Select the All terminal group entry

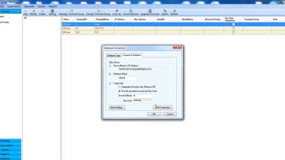click(25, 18)
